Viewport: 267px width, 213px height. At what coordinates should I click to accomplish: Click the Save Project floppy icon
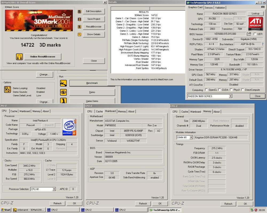point(79,19)
